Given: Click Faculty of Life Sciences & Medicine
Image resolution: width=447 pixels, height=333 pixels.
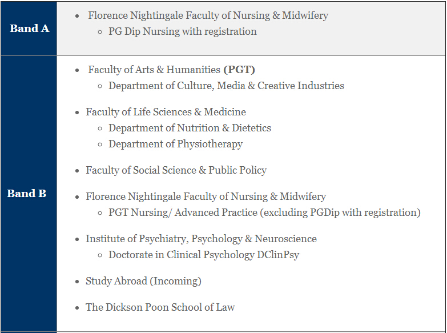Looking at the screenshot, I should coord(166,112).
